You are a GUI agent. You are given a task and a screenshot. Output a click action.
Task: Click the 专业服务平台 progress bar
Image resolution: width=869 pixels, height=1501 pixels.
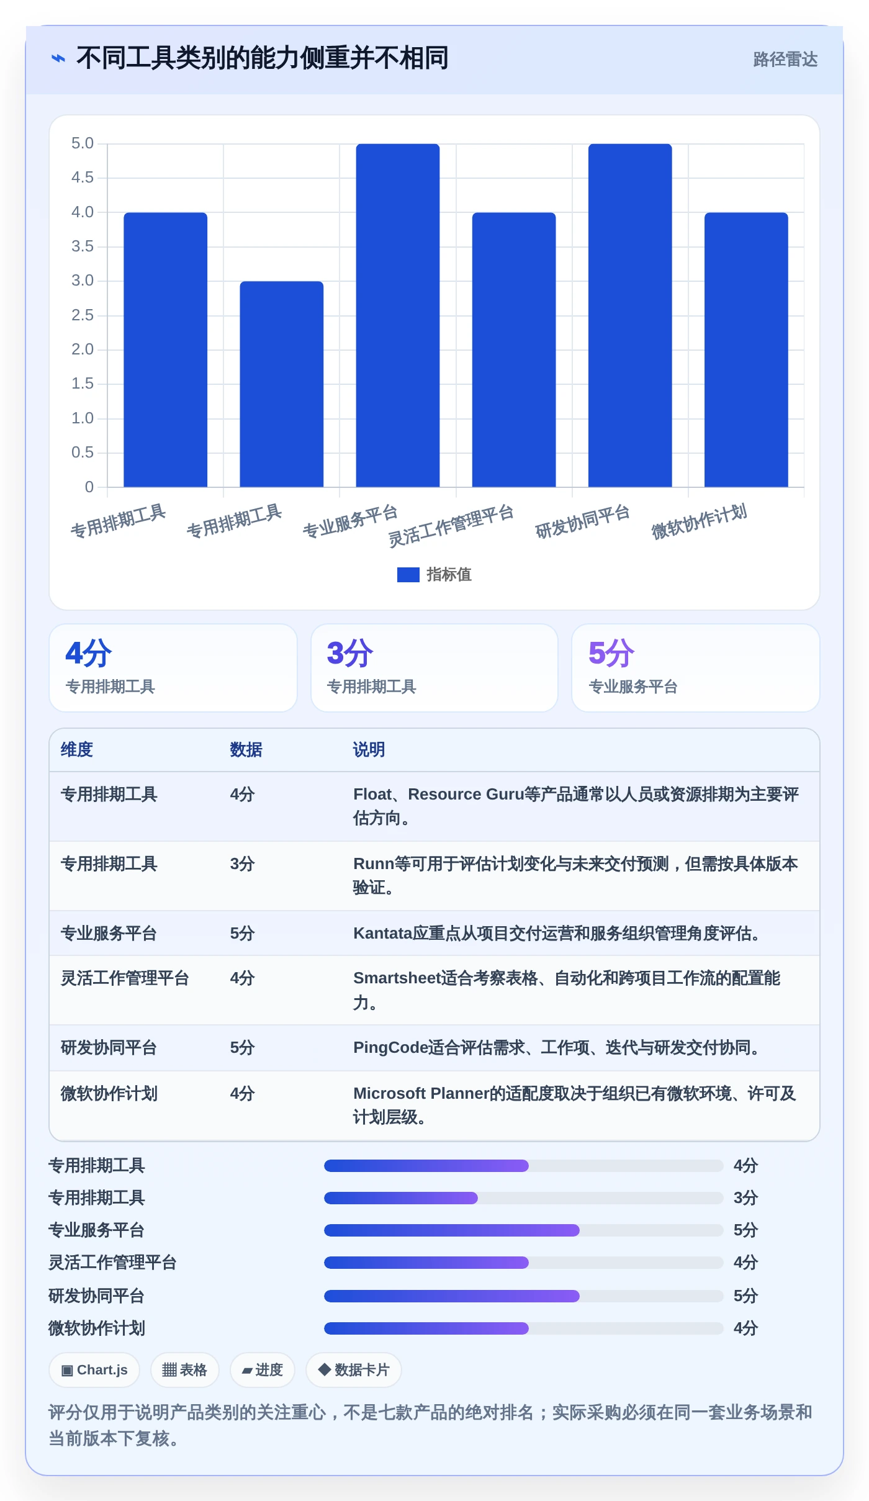click(x=523, y=1230)
